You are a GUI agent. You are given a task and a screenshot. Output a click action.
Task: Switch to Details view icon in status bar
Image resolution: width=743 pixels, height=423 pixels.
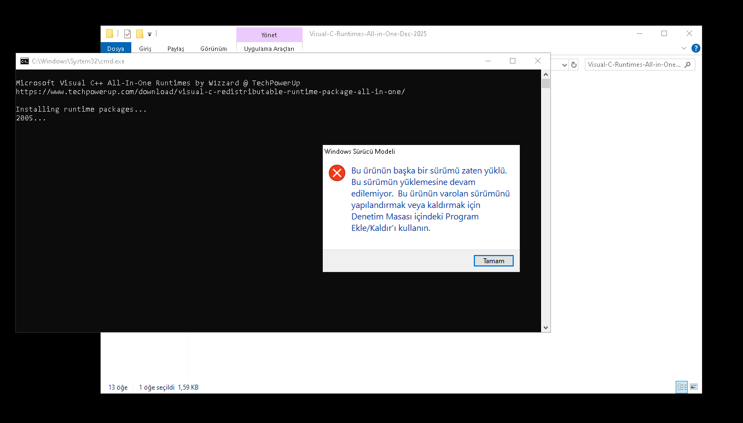click(x=682, y=387)
